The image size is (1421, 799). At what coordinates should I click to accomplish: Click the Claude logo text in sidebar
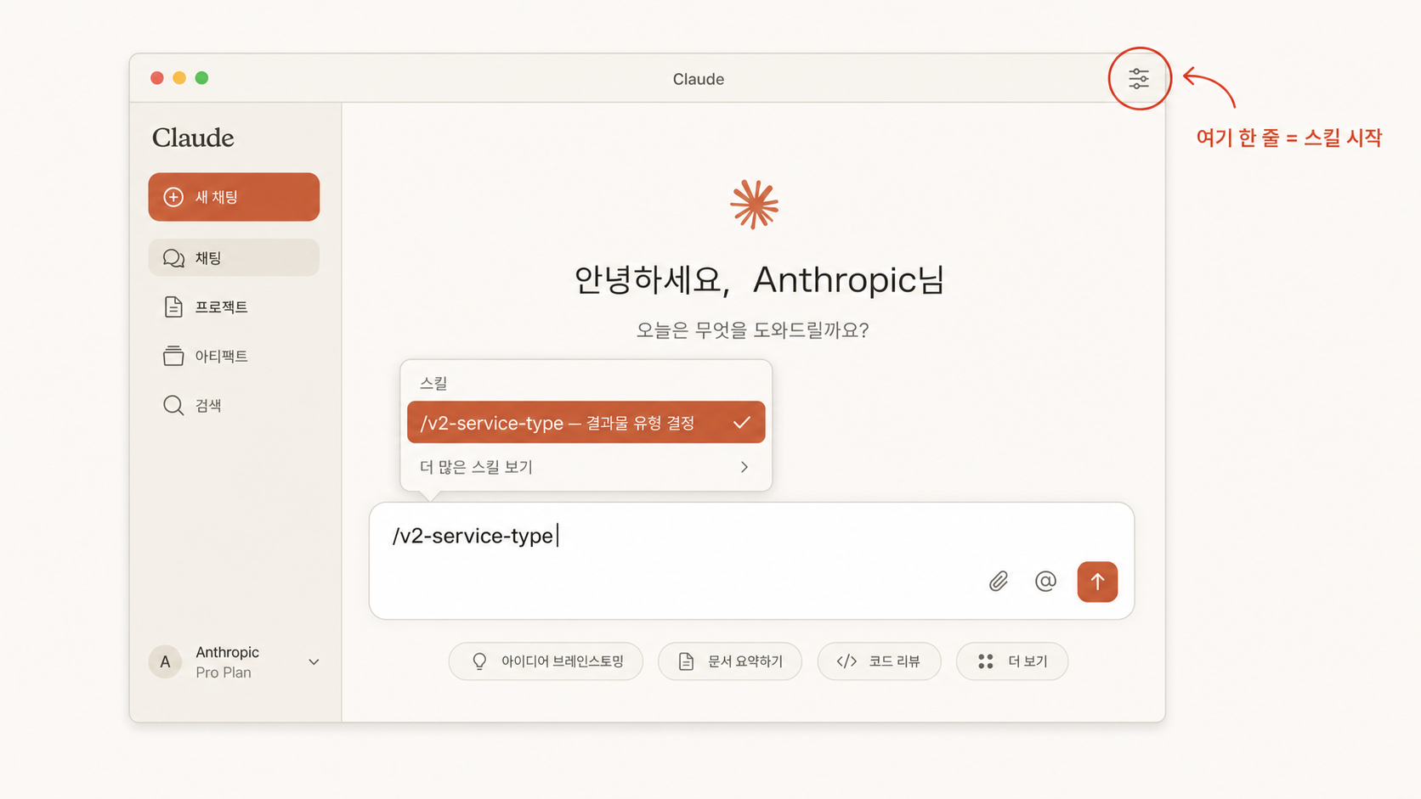[193, 138]
